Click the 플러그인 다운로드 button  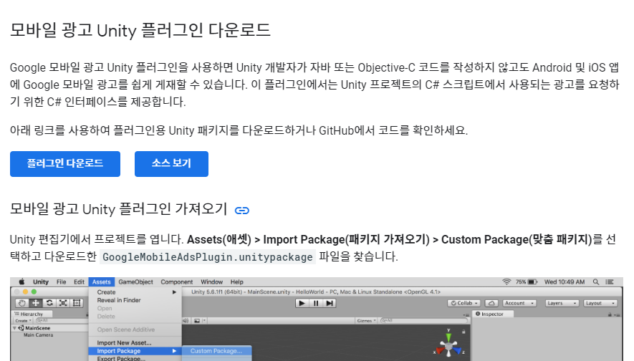point(65,164)
